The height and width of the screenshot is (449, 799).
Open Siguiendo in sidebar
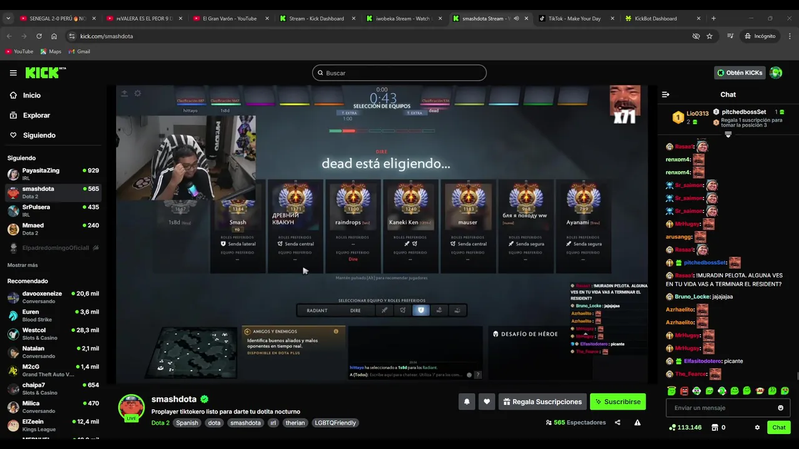(39, 135)
